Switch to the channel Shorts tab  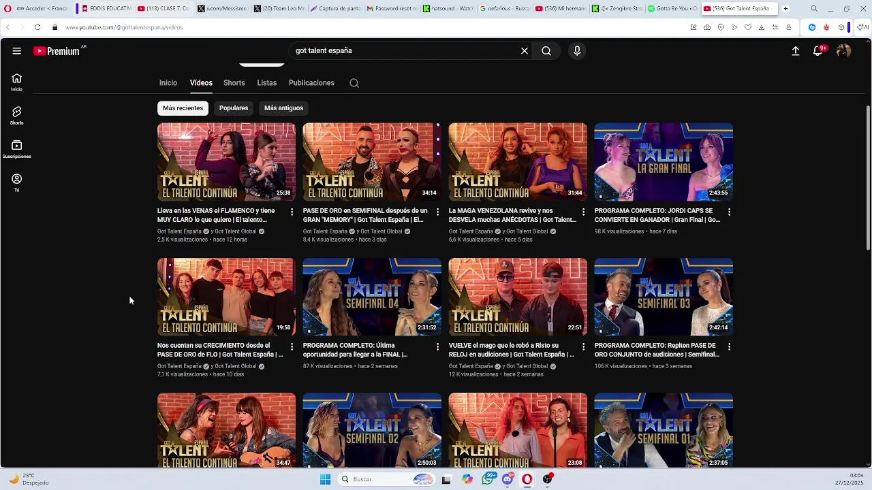click(234, 83)
